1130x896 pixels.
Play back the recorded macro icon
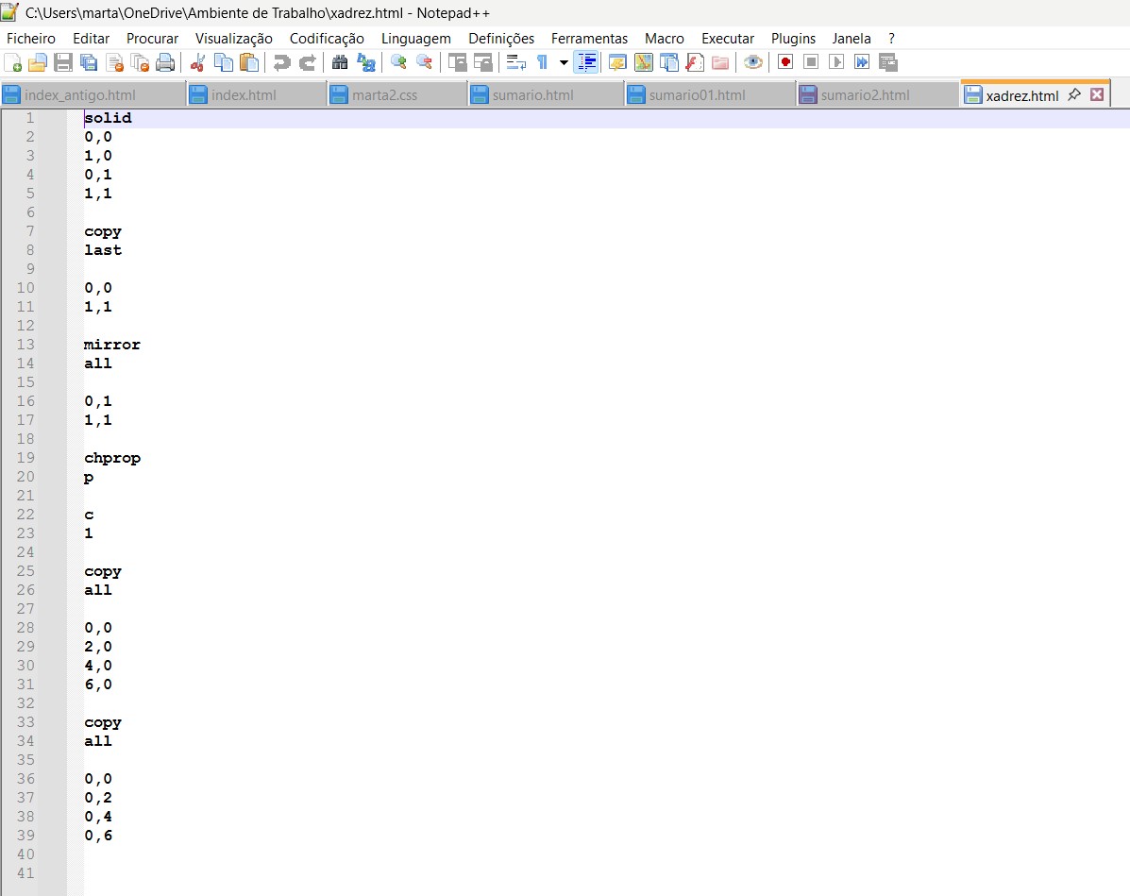pyautogui.click(x=836, y=62)
